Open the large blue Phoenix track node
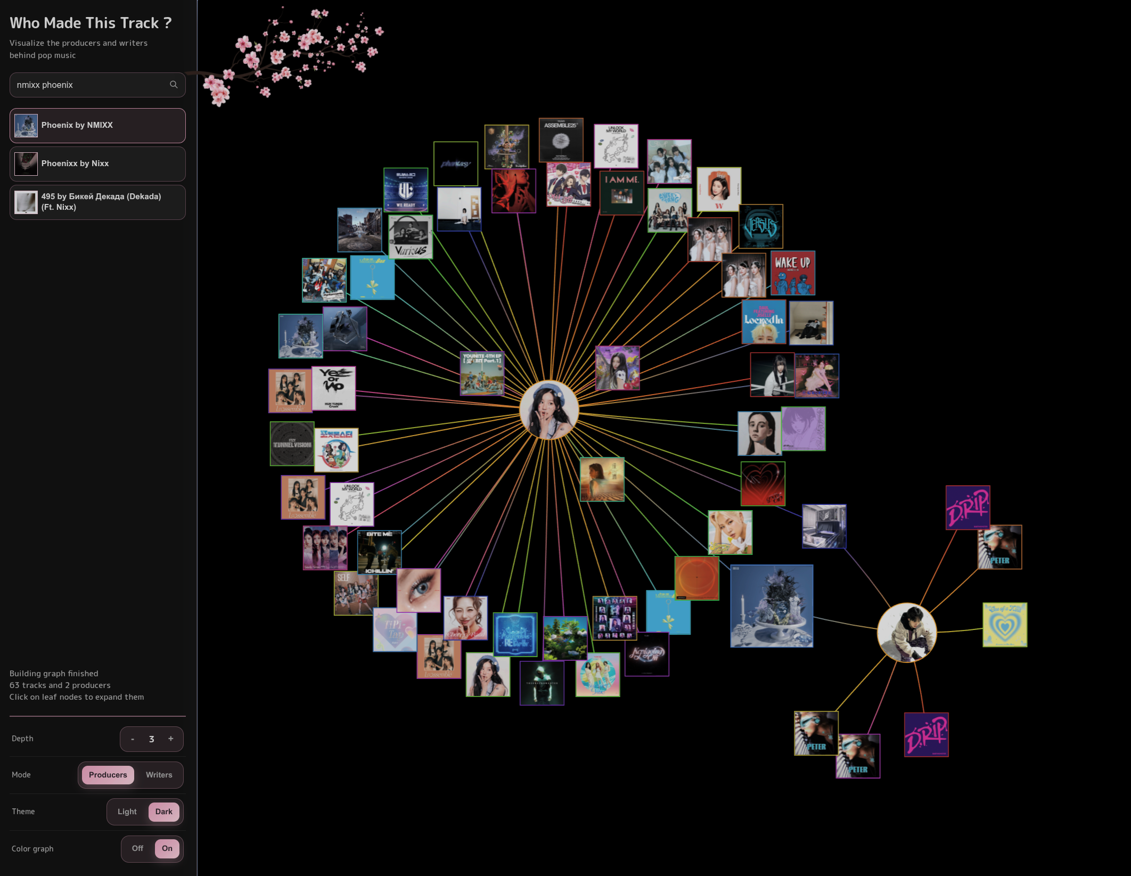 click(772, 606)
